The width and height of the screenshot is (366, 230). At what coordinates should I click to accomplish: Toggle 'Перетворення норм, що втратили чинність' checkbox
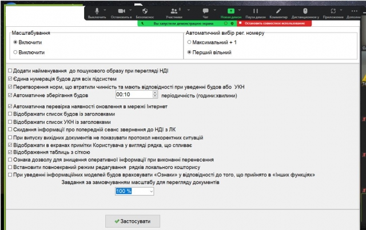point(10,87)
